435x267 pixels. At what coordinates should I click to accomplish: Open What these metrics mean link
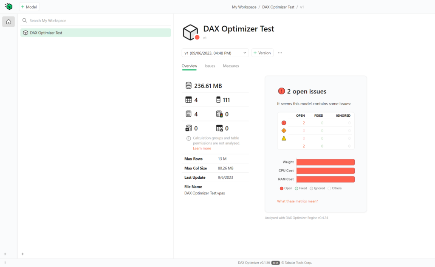(x=297, y=201)
